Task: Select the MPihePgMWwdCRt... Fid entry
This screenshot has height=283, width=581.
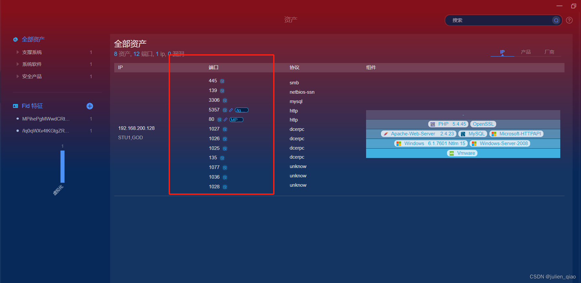Action: (46, 119)
